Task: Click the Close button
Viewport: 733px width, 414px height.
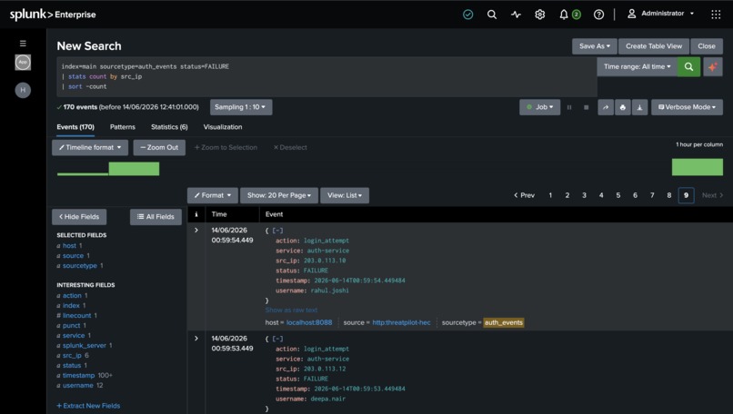Action: click(707, 46)
